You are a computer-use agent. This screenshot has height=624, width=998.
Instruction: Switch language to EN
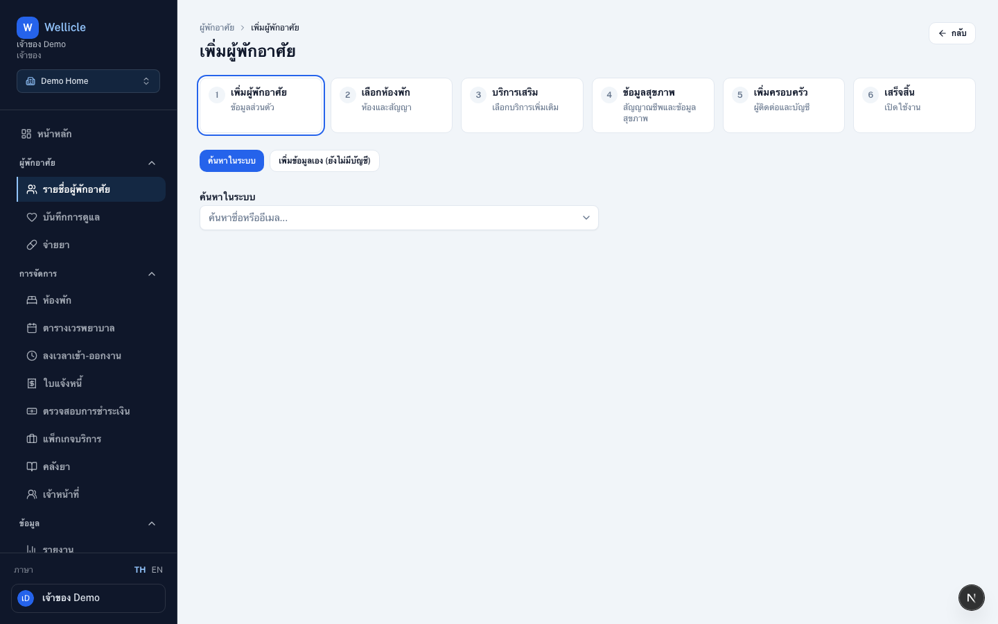[x=157, y=570]
